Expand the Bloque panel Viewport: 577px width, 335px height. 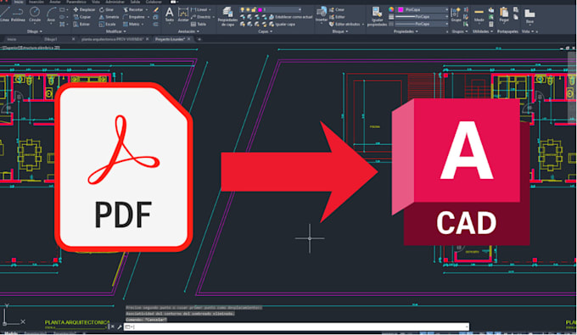[x=340, y=31]
